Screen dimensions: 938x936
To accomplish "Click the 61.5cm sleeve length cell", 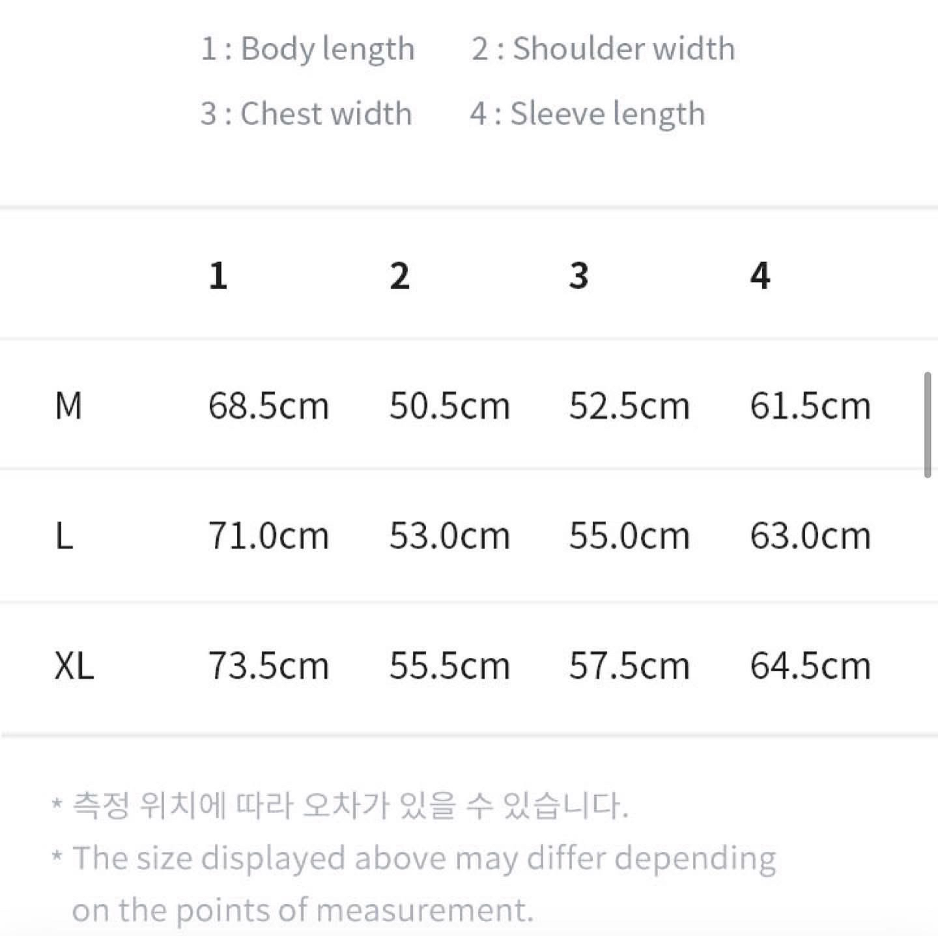I will point(810,406).
